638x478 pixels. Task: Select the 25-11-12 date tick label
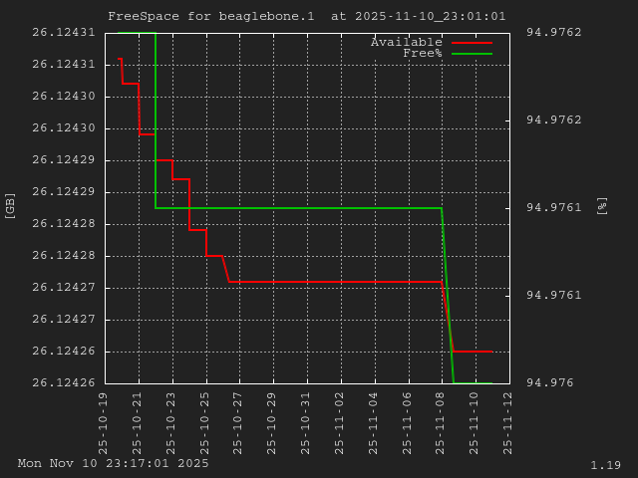tap(509, 422)
